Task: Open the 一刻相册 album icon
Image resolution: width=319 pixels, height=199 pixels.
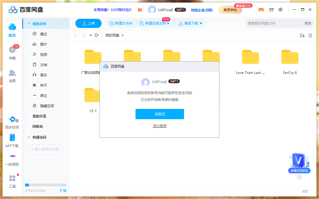Action: pos(12,156)
